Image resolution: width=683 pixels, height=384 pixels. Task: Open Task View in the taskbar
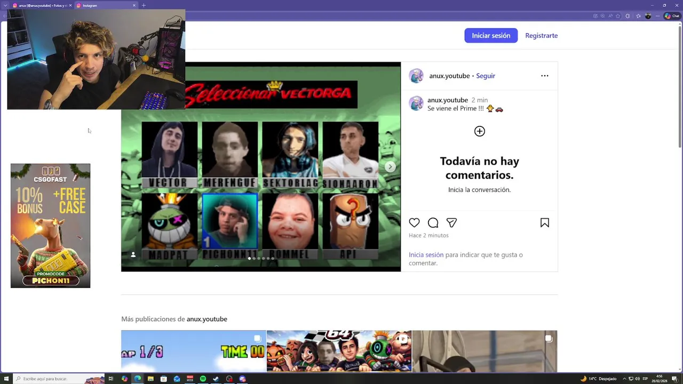coord(111,379)
